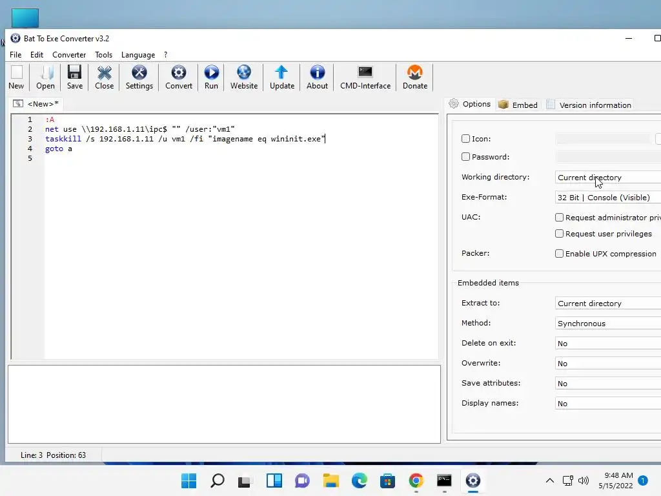The image size is (661, 496).
Task: Create a new file with New icon
Action: [16, 77]
